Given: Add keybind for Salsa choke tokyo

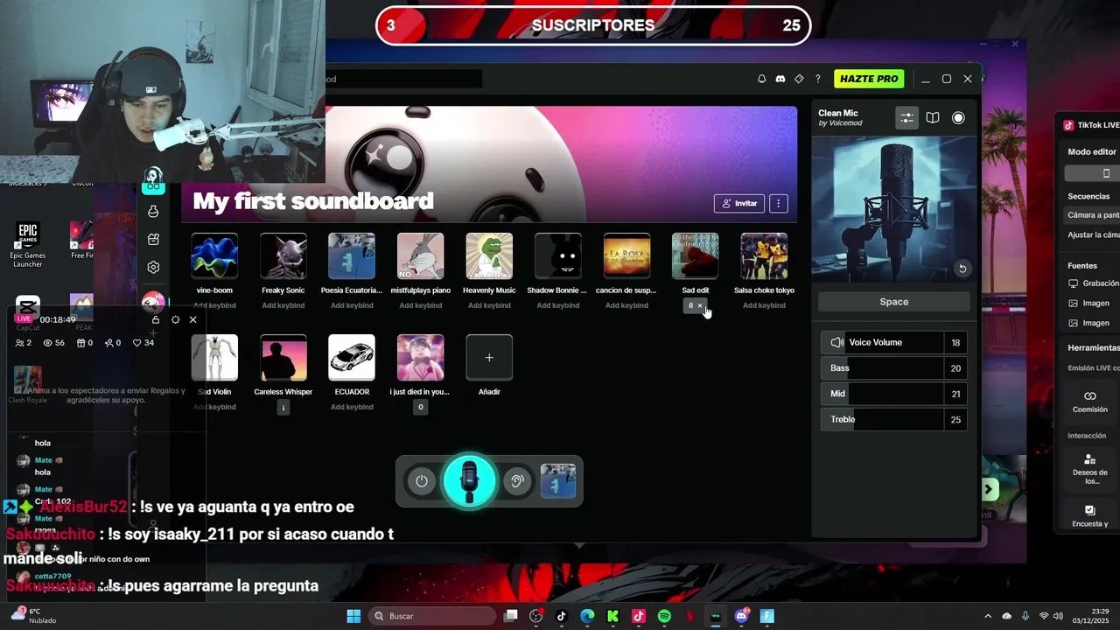Looking at the screenshot, I should click(x=764, y=305).
